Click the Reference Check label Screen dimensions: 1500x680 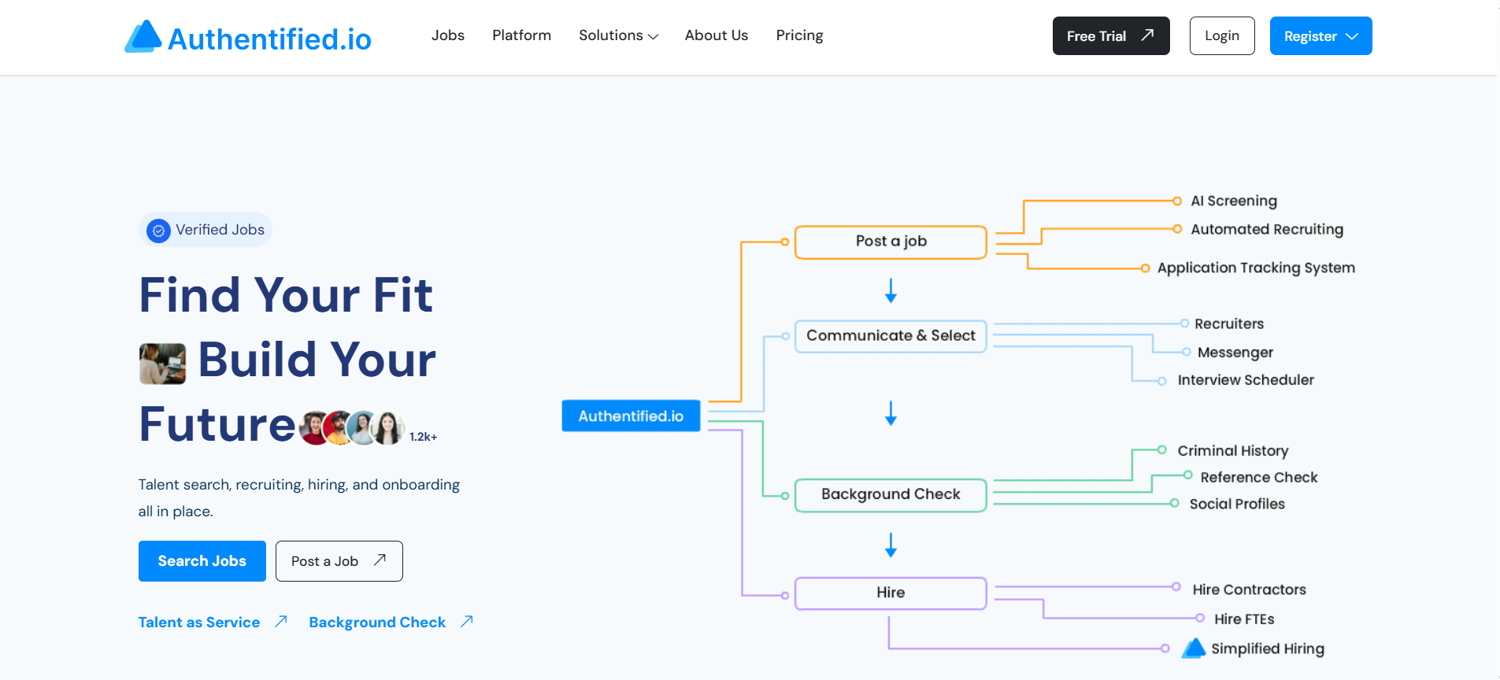[x=1259, y=477]
